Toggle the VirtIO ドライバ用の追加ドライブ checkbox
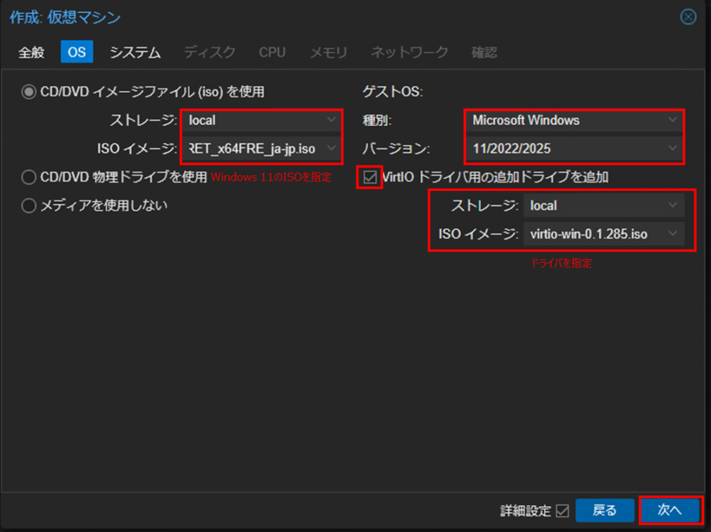Screen dimensions: 711x532 click(x=369, y=178)
